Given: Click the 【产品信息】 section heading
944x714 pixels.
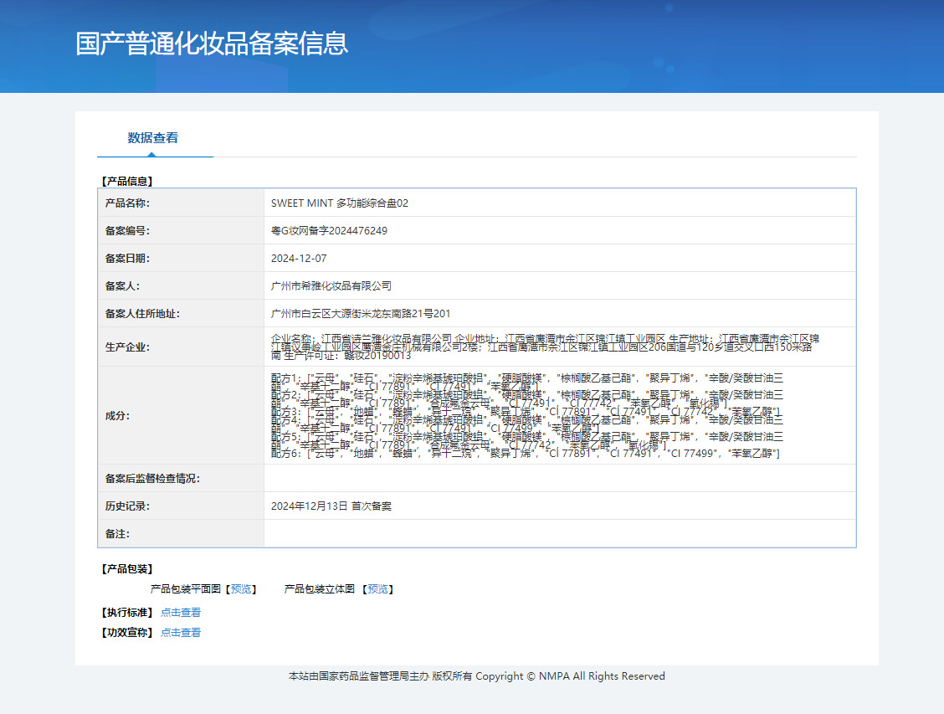Looking at the screenshot, I should pos(127,181).
